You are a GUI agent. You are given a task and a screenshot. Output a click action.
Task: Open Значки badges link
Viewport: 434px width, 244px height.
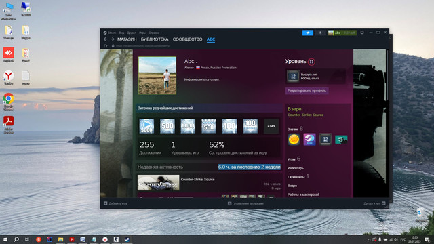295,129
